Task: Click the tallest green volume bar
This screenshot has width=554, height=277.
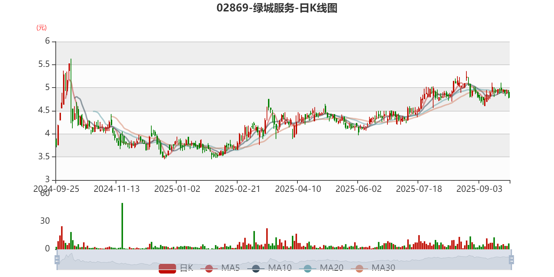Action: (x=122, y=226)
